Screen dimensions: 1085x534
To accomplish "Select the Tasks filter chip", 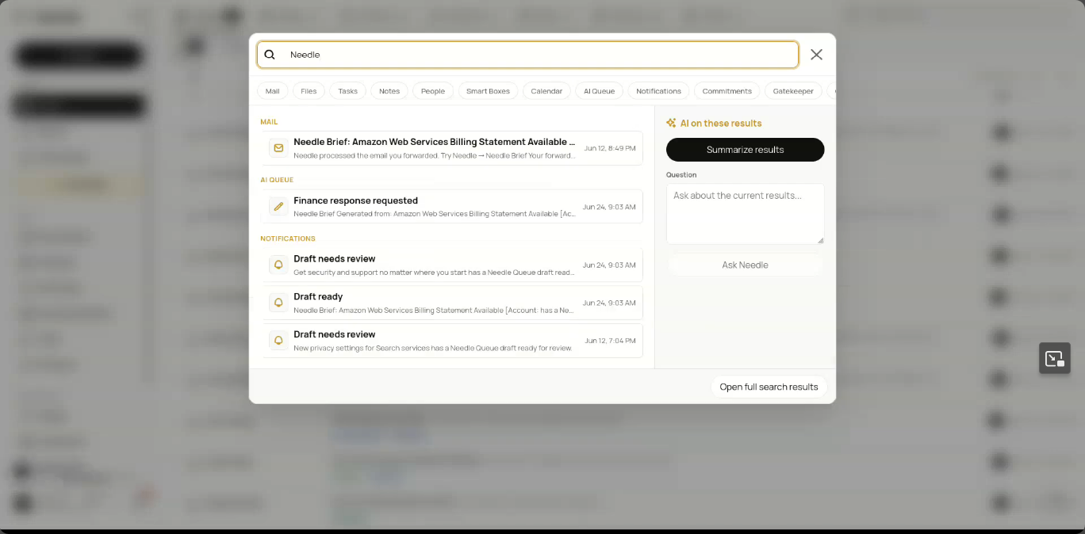I will [347, 91].
